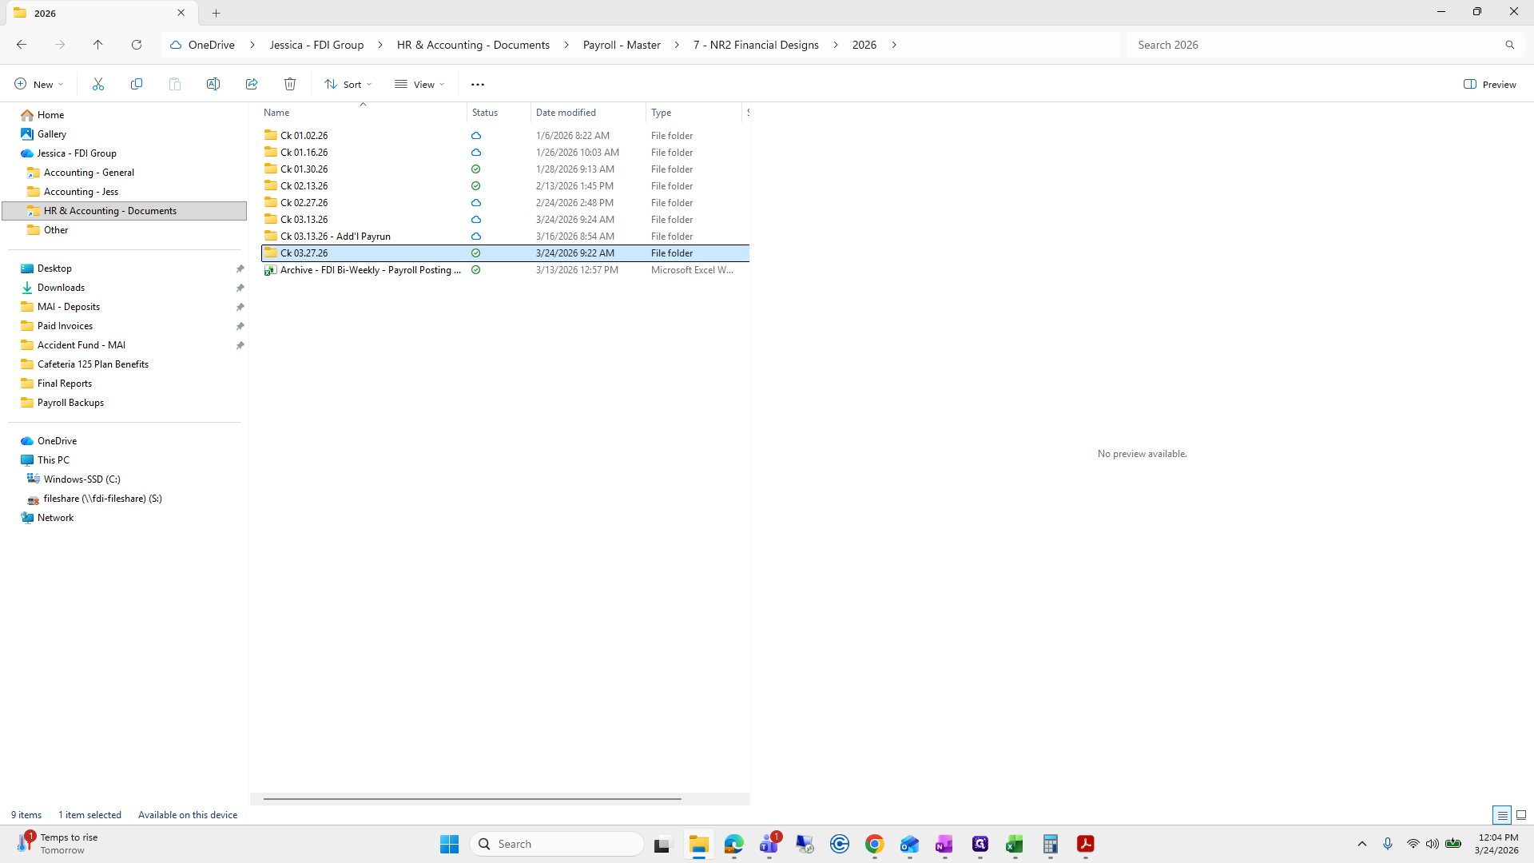Rename the selected folder via toolbar
Screen dimensions: 1534x863
tap(213, 84)
